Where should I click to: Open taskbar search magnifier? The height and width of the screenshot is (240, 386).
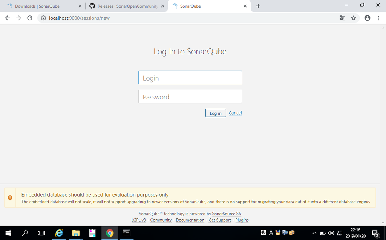click(x=25, y=233)
